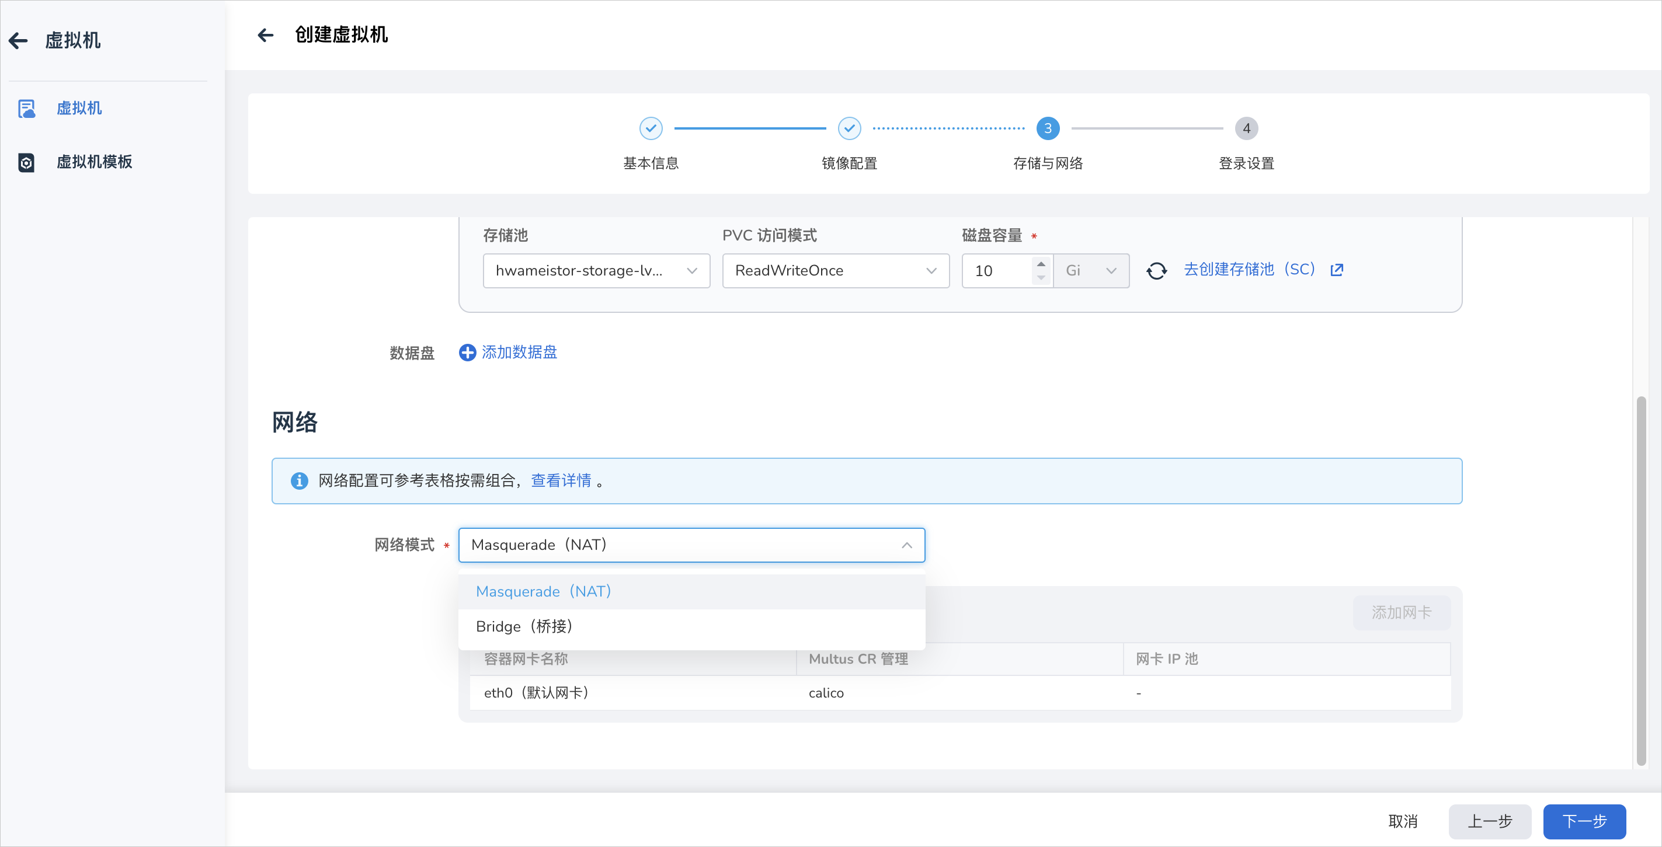Viewport: 1662px width, 847px height.
Task: Click the plus icon for 添加数据盘
Action: [467, 352]
